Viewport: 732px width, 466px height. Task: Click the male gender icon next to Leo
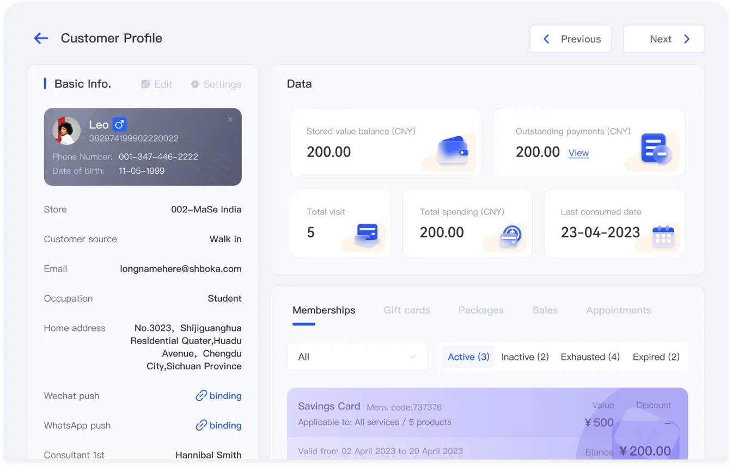click(120, 125)
